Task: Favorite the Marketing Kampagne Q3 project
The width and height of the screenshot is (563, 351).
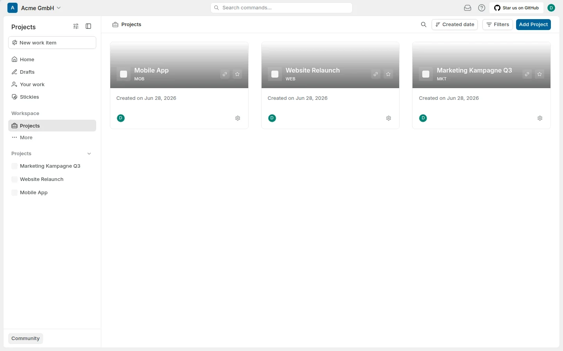Action: [x=540, y=74]
